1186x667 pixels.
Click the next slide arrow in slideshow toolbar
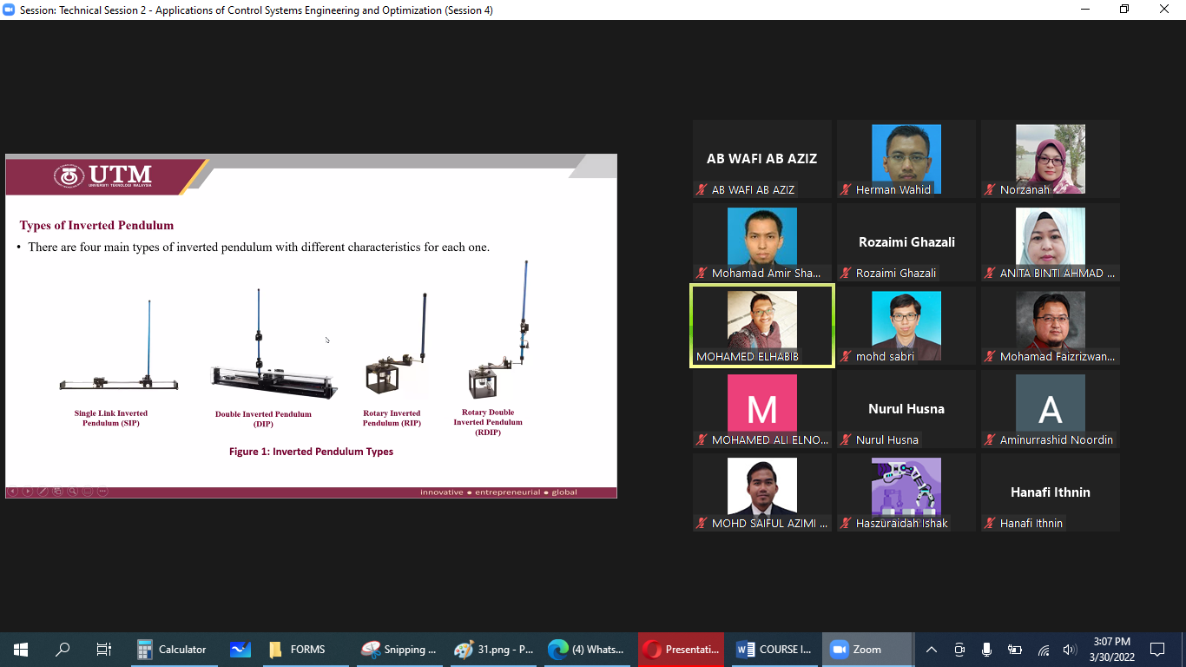coord(28,492)
